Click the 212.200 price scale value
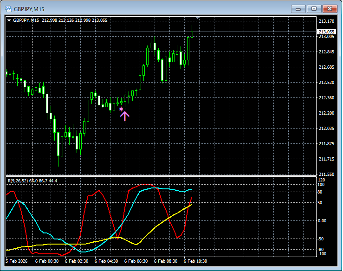This screenshot has width=343, height=271. (326, 113)
